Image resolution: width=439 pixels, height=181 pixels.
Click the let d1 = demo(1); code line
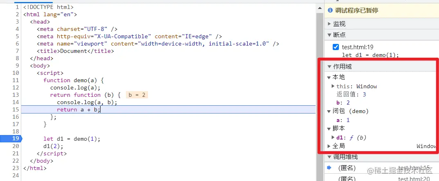click(x=72, y=139)
